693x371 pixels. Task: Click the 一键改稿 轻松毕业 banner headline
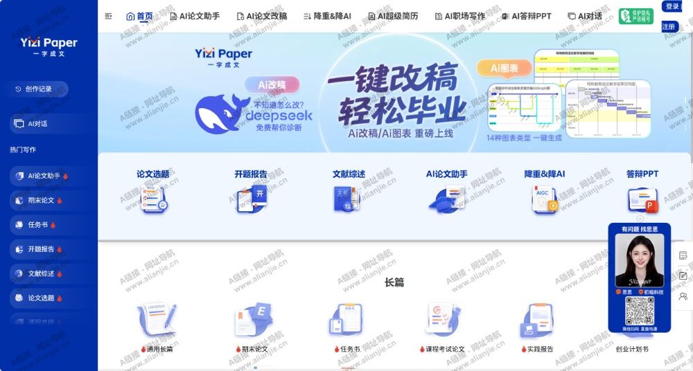[398, 94]
